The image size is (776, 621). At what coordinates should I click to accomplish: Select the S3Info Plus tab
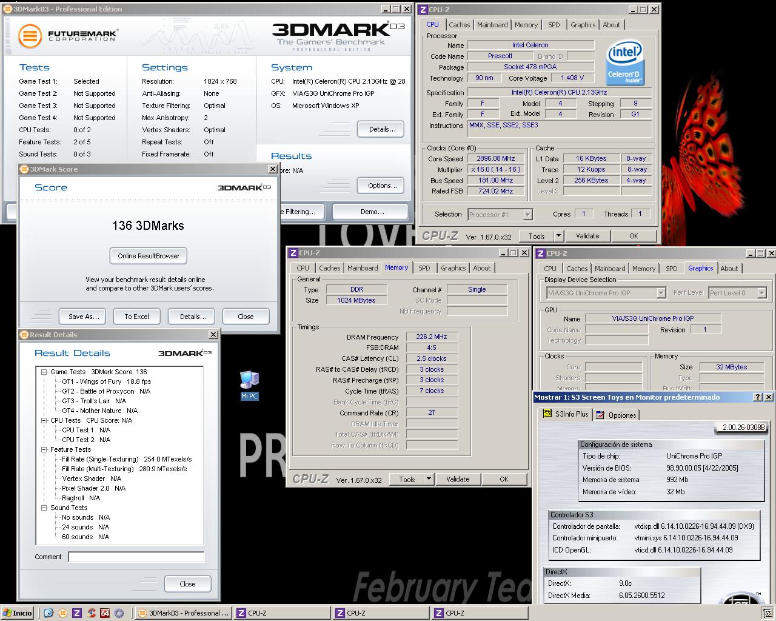(x=566, y=414)
